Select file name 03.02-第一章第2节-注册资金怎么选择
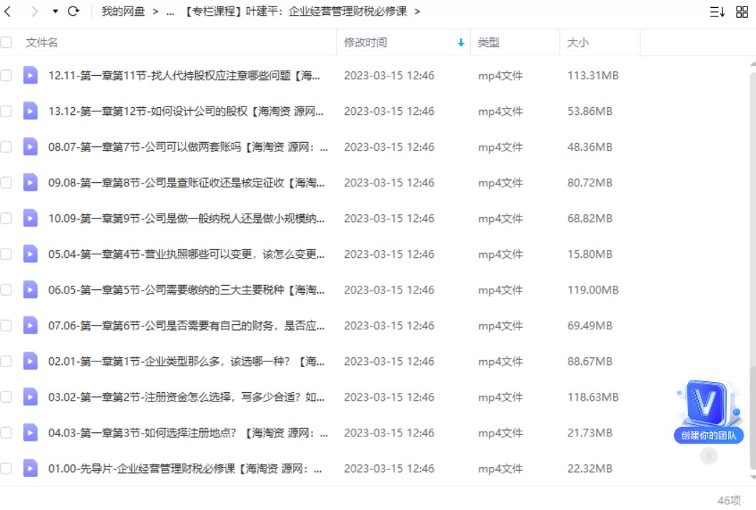 tap(186, 396)
